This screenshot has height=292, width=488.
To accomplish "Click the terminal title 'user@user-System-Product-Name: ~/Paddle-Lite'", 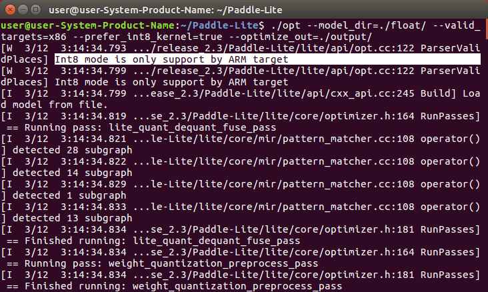I will [165, 10].
